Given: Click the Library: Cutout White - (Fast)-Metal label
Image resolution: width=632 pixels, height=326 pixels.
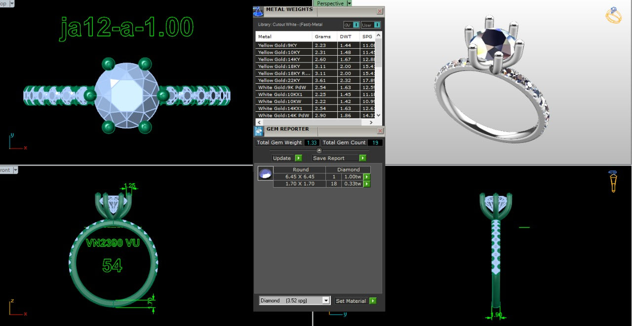Looking at the screenshot, I should (290, 24).
